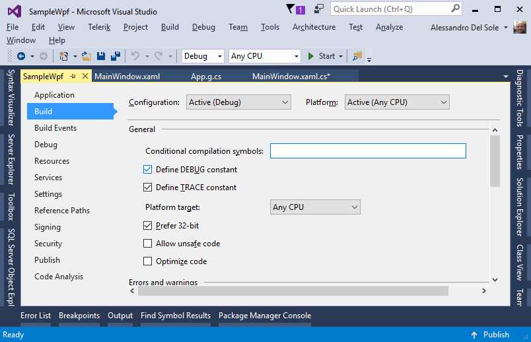Click the user account profile picture
This screenshot has width=531, height=342.
coord(520,28)
